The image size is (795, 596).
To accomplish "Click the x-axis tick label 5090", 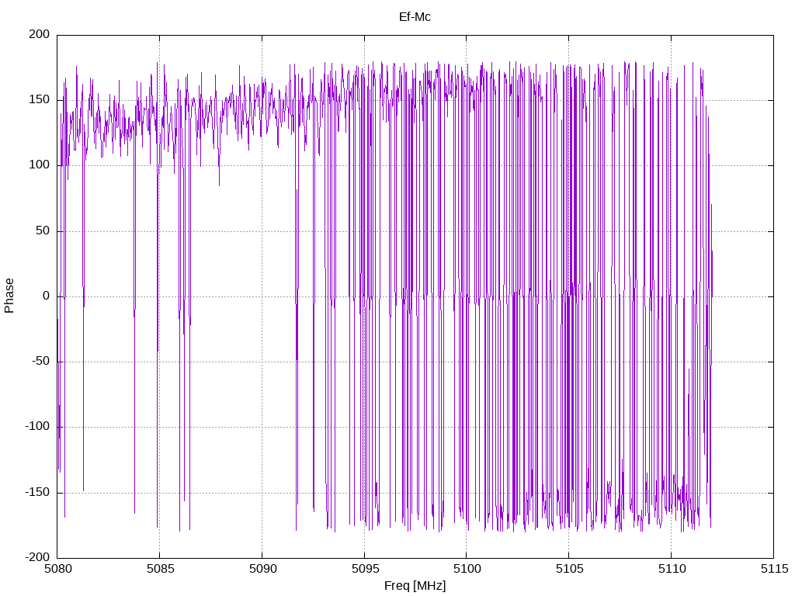I will click(x=262, y=569).
